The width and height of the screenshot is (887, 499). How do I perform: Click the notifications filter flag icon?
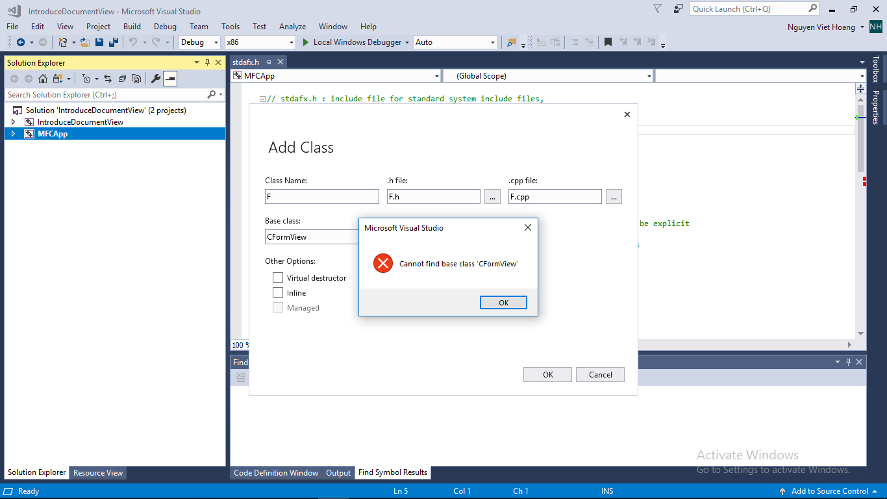(658, 9)
